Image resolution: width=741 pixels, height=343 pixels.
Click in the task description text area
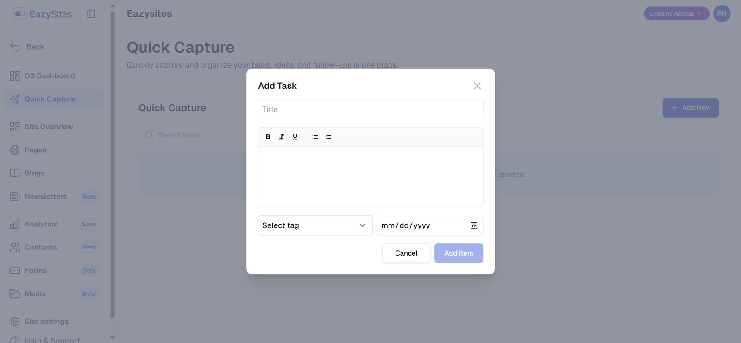tap(370, 177)
